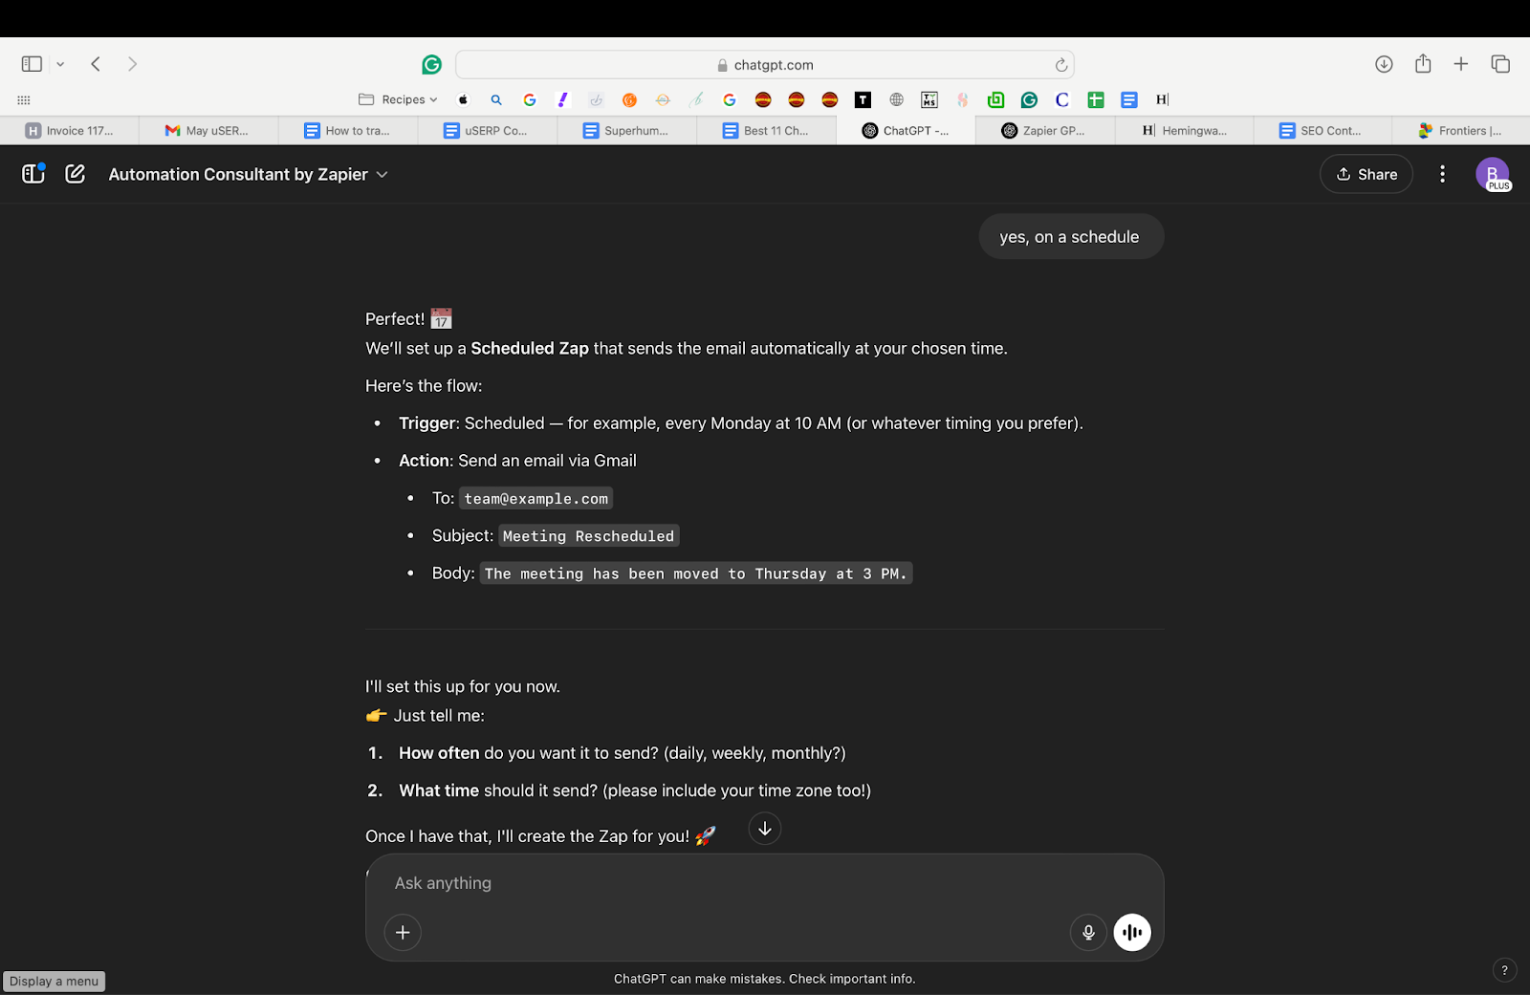Show Safari downloads
This screenshot has width=1530, height=995.
tap(1384, 64)
